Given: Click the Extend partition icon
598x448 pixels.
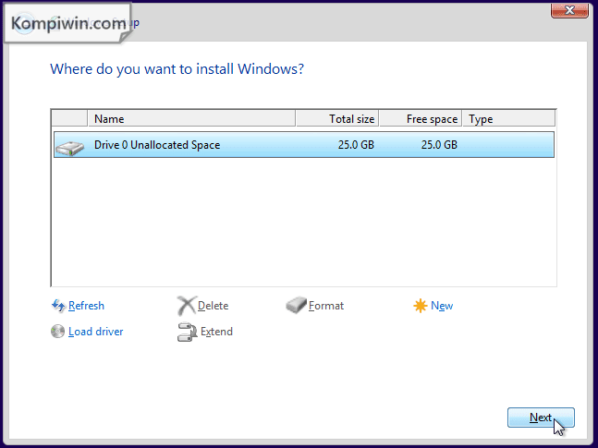Looking at the screenshot, I should click(187, 332).
